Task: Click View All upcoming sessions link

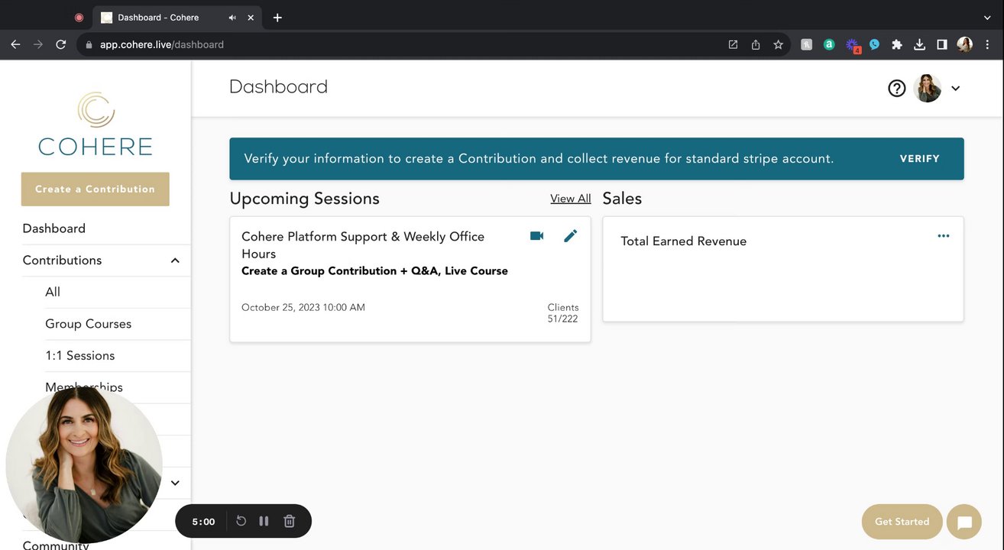Action: click(x=570, y=199)
